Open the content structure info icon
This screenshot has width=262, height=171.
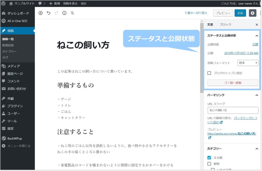click(64, 13)
